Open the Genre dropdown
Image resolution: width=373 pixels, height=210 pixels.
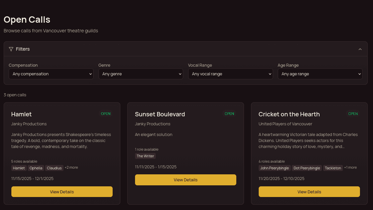141,74
